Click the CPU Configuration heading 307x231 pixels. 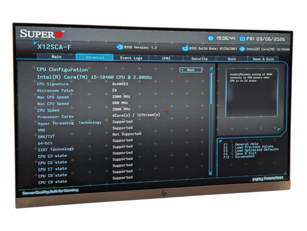tap(62, 70)
